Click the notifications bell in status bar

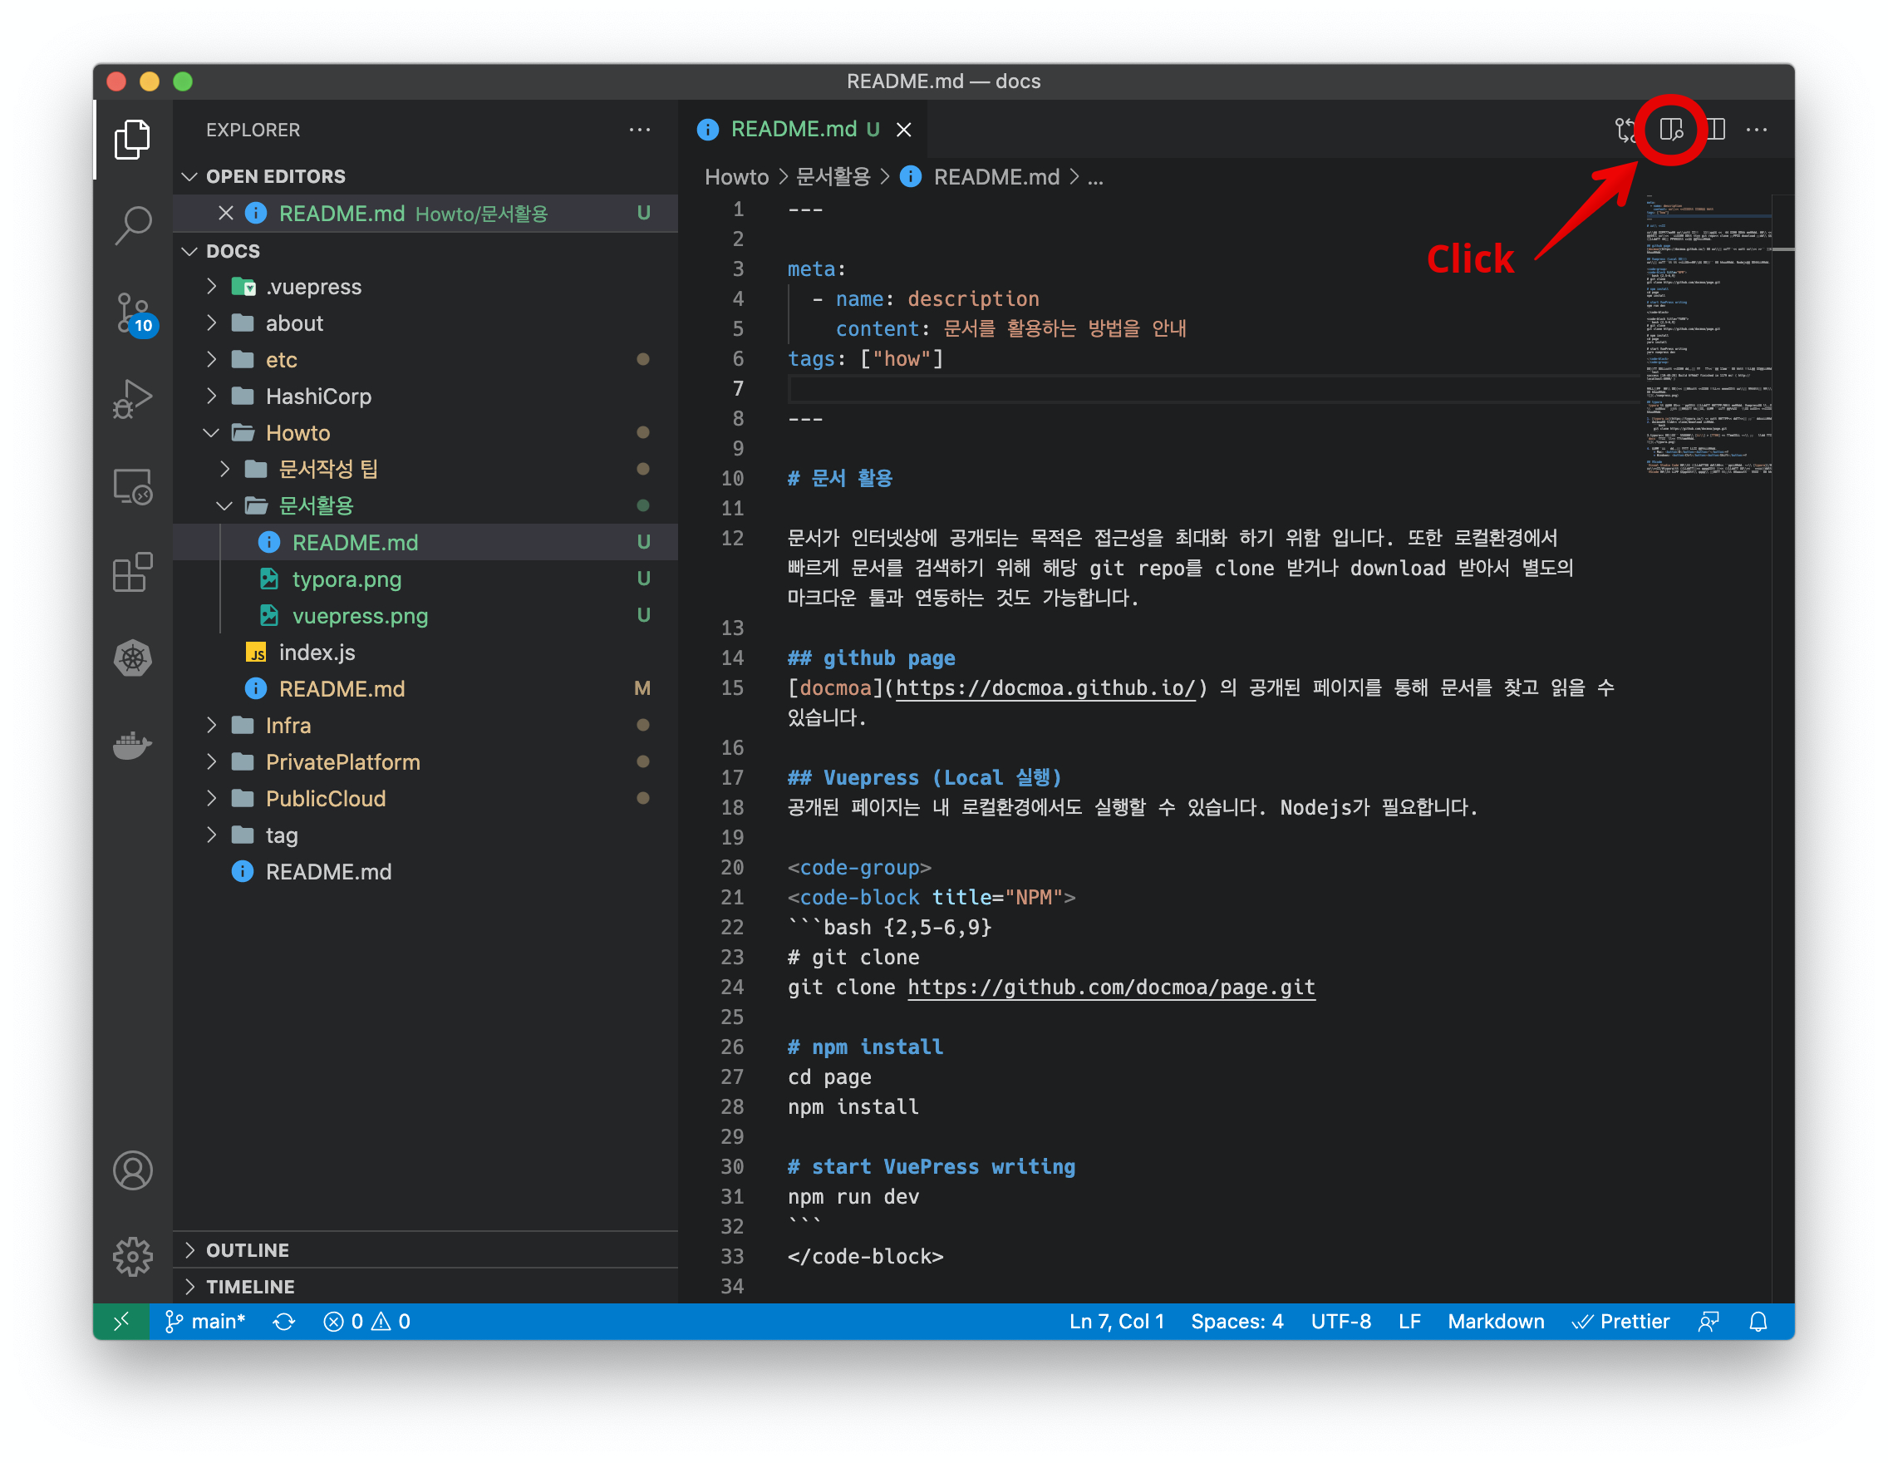[x=1758, y=1321]
